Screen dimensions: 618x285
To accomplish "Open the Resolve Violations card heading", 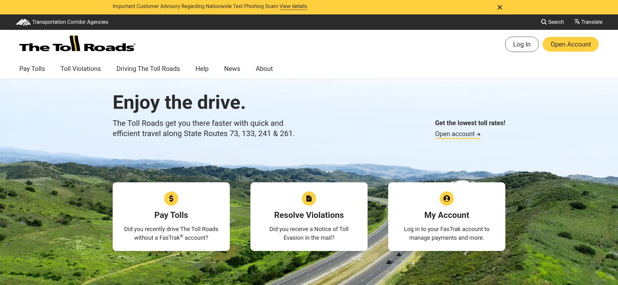I will 309,215.
